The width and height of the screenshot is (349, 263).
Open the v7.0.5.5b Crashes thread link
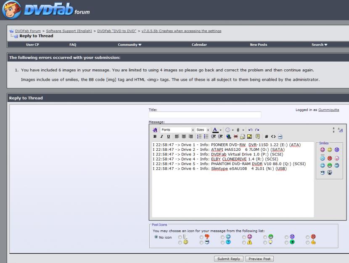[x=181, y=31]
